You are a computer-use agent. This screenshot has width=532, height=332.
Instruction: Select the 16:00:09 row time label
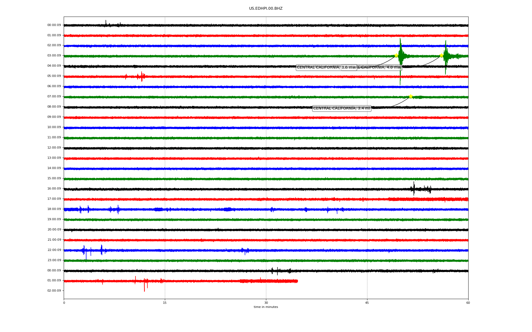54,189
